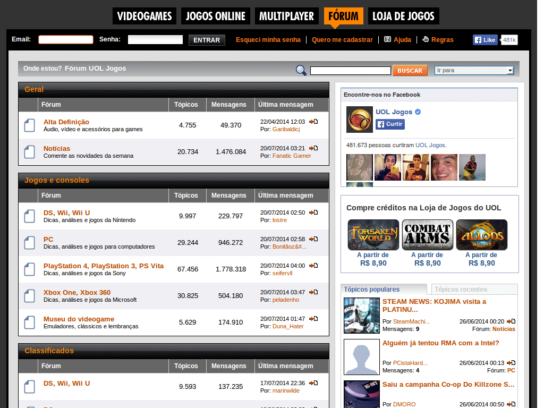Click the Email input field
Viewport: 544px width, 408px height.
[65, 39]
